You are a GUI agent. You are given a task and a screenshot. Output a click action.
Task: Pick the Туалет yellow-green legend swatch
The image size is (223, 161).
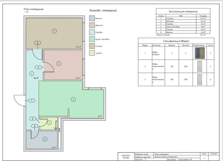click(92, 53)
